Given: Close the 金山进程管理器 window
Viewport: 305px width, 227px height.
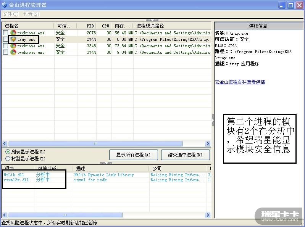Looking at the screenshot, I should coord(299,5).
